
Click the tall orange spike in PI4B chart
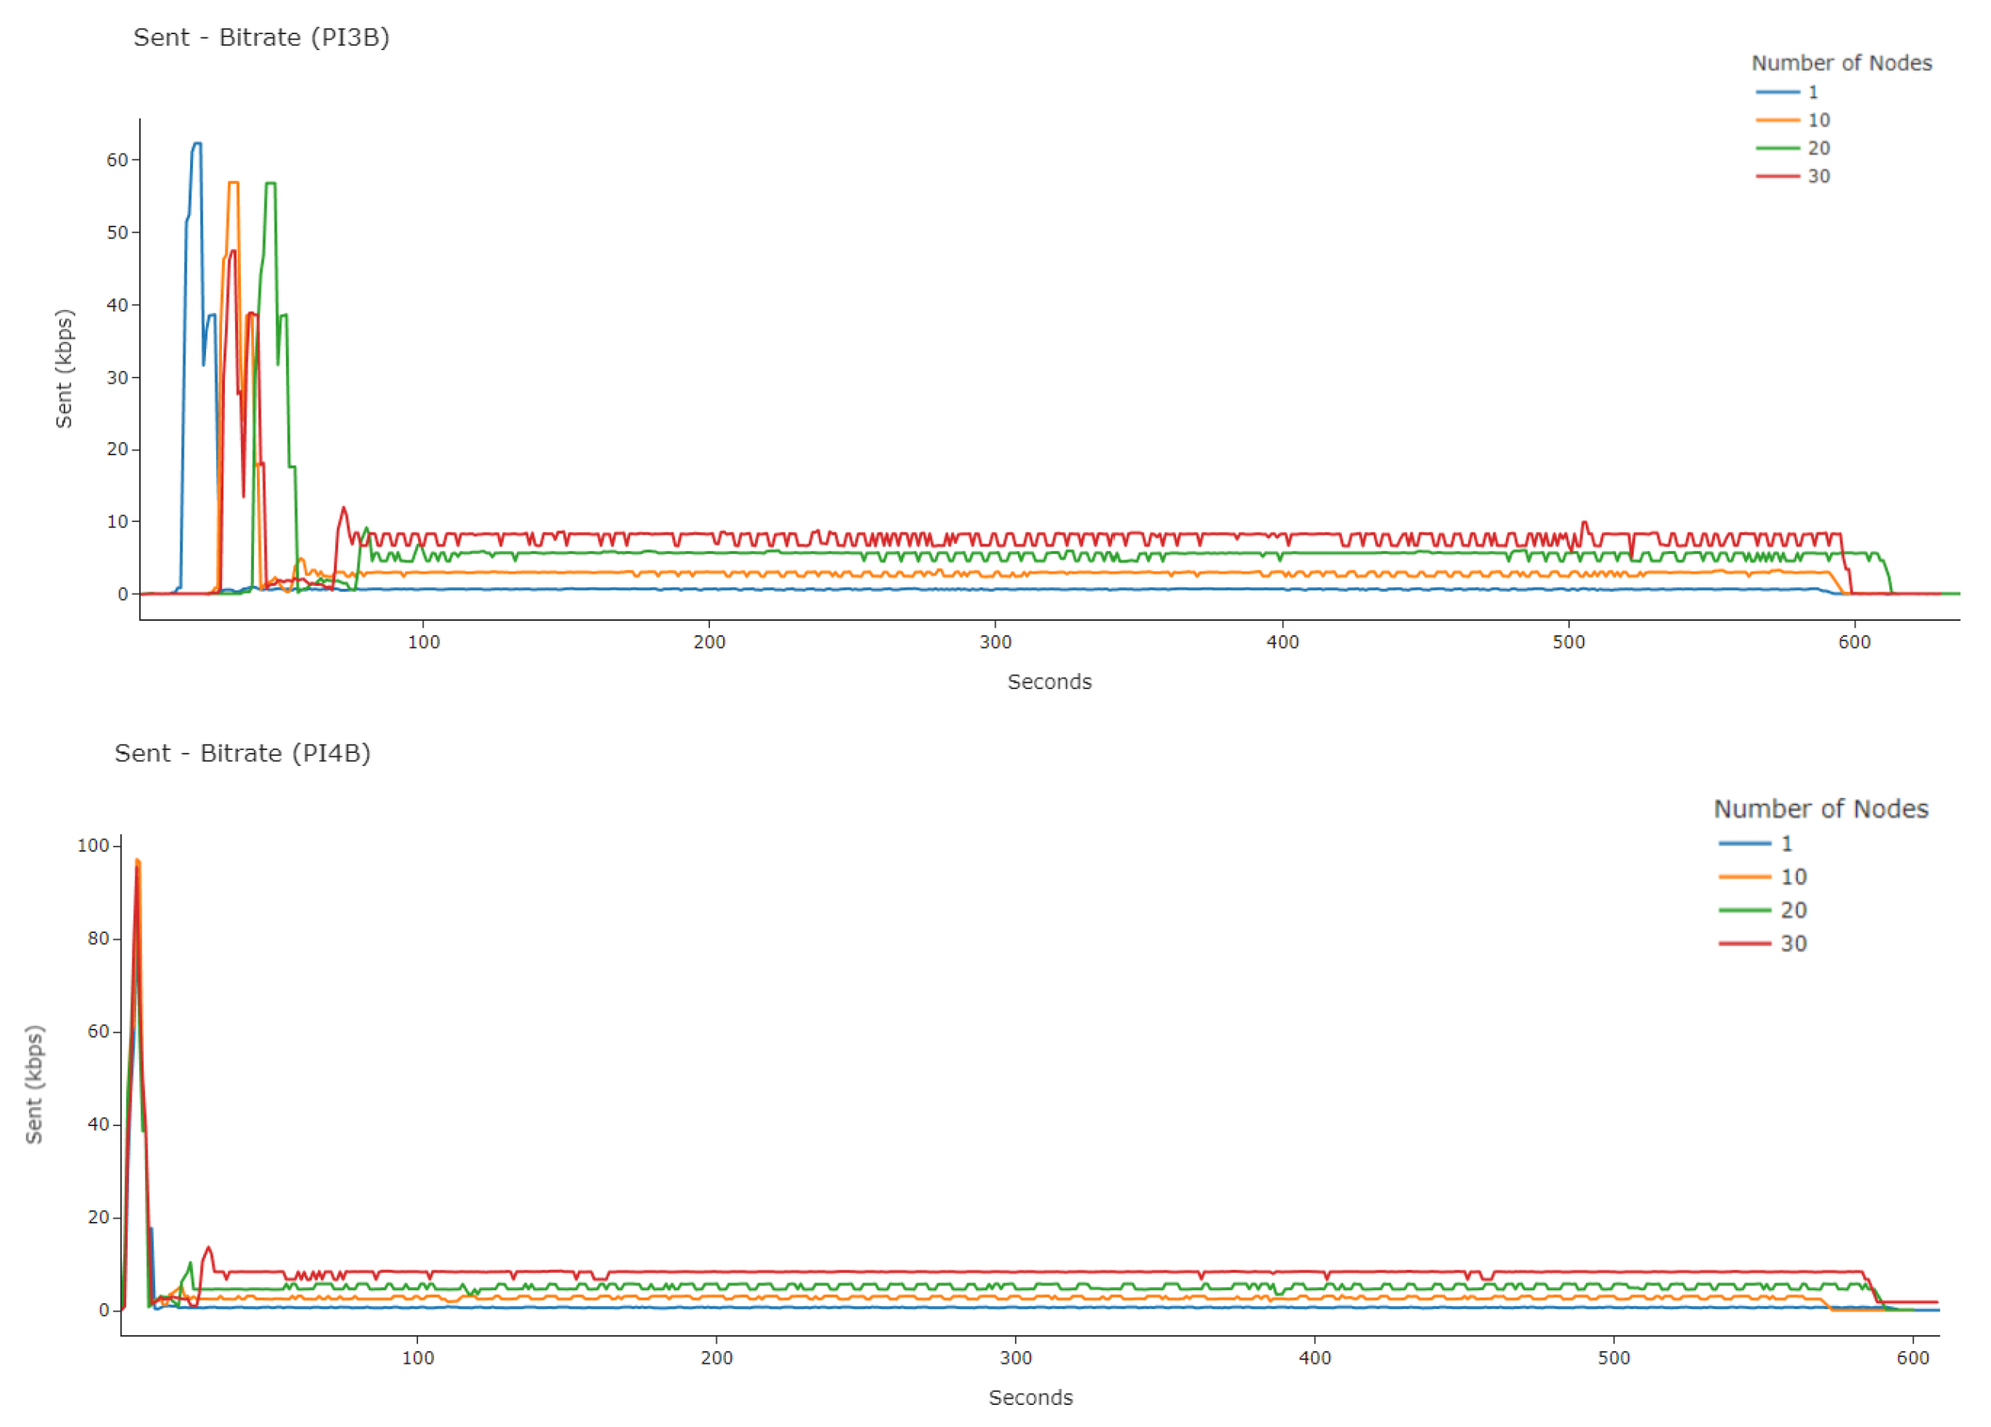click(x=138, y=862)
